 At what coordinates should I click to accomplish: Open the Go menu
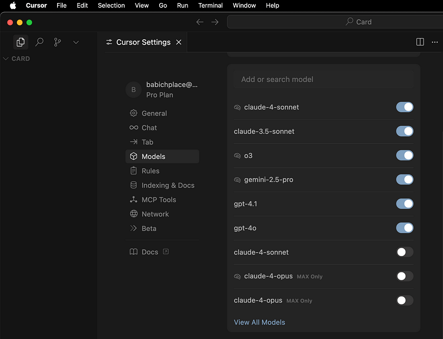[163, 5]
